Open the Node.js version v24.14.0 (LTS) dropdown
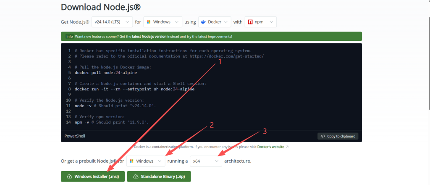This screenshot has width=430, height=185. click(x=112, y=22)
